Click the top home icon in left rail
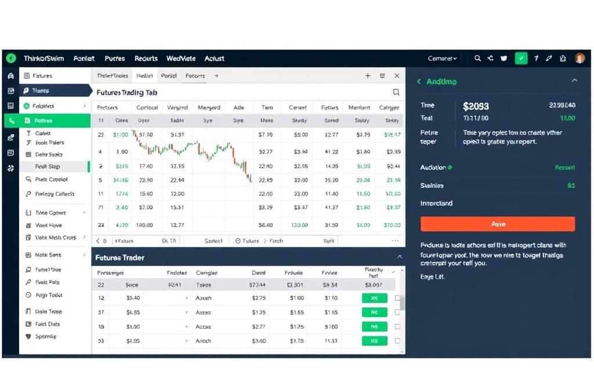Viewport: 594px width, 371px height. [10, 76]
